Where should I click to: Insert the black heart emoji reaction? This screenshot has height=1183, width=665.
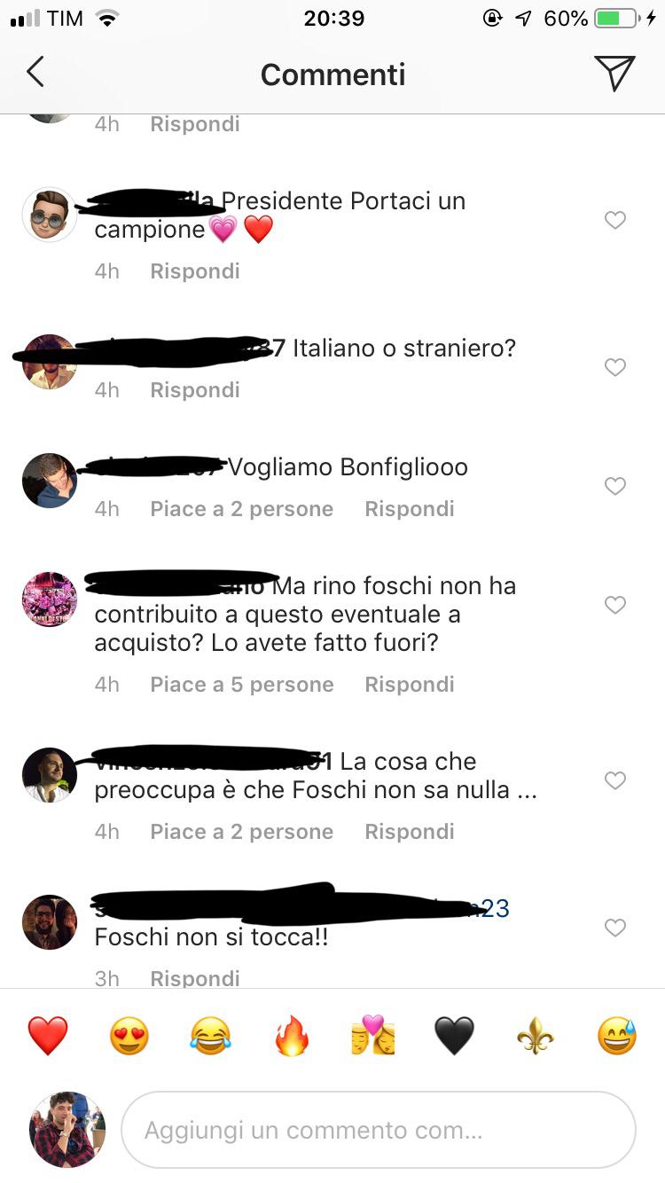pyautogui.click(x=454, y=1036)
